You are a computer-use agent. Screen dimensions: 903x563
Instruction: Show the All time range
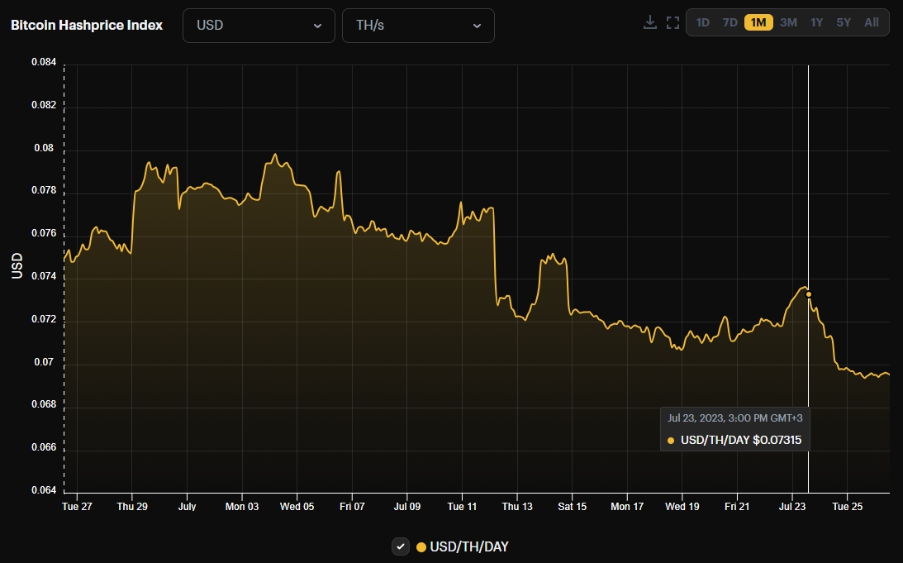(x=872, y=22)
